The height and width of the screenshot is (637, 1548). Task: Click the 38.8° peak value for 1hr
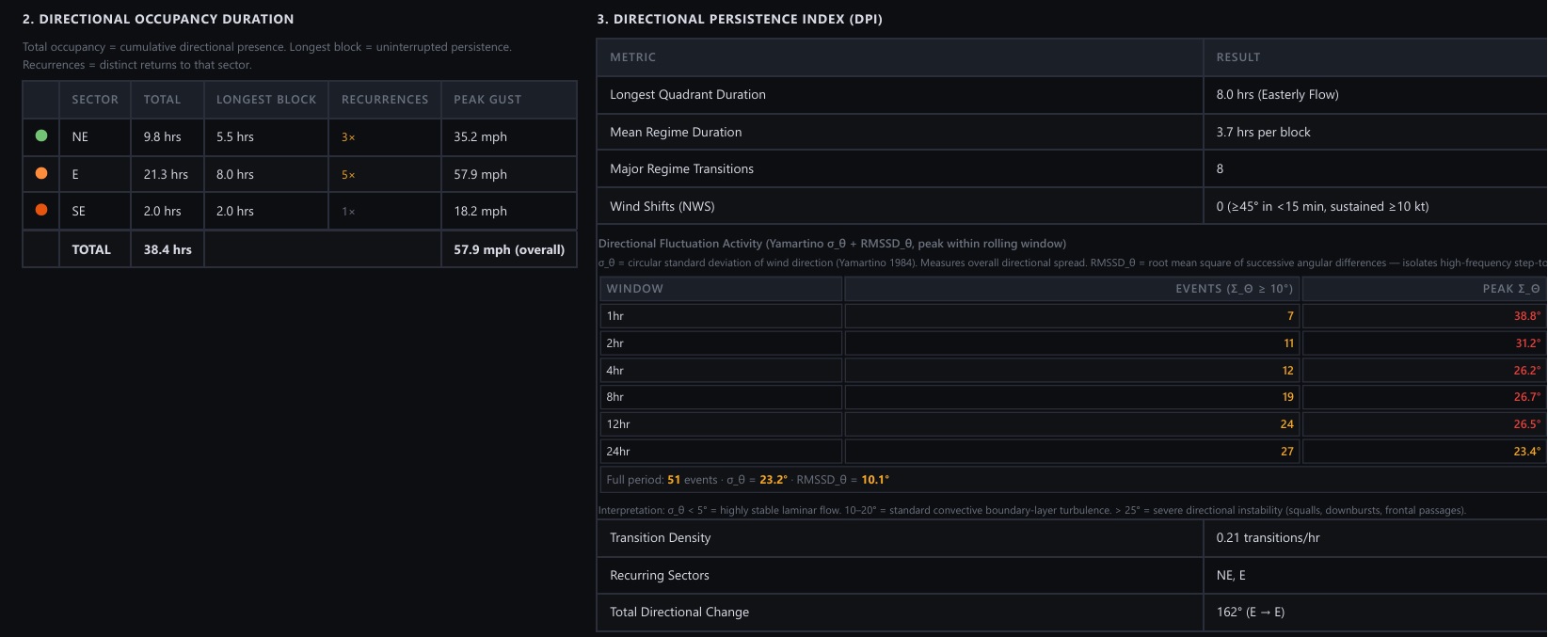[1527, 316]
